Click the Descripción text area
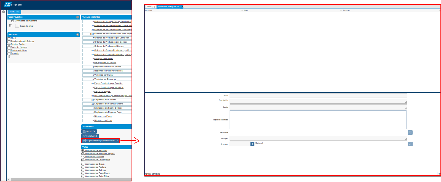Image resolution: width=441 pixels, height=182 pixels. click(318, 101)
